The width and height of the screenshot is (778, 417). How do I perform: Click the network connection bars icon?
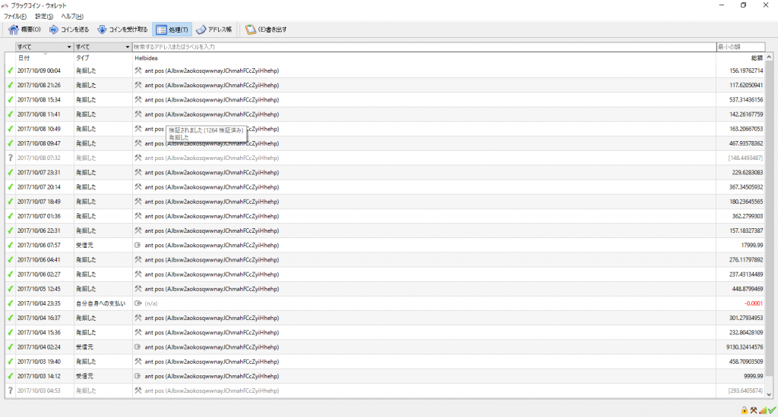[x=763, y=410]
